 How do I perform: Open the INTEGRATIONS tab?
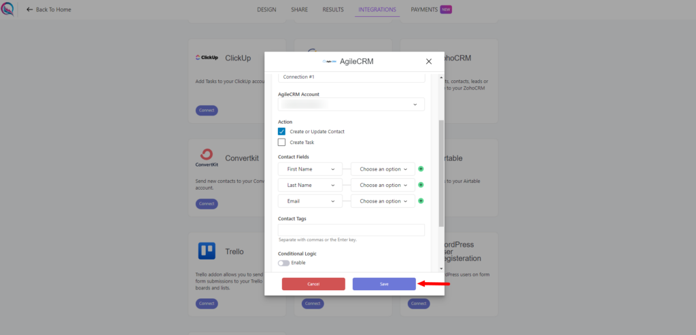(x=377, y=10)
